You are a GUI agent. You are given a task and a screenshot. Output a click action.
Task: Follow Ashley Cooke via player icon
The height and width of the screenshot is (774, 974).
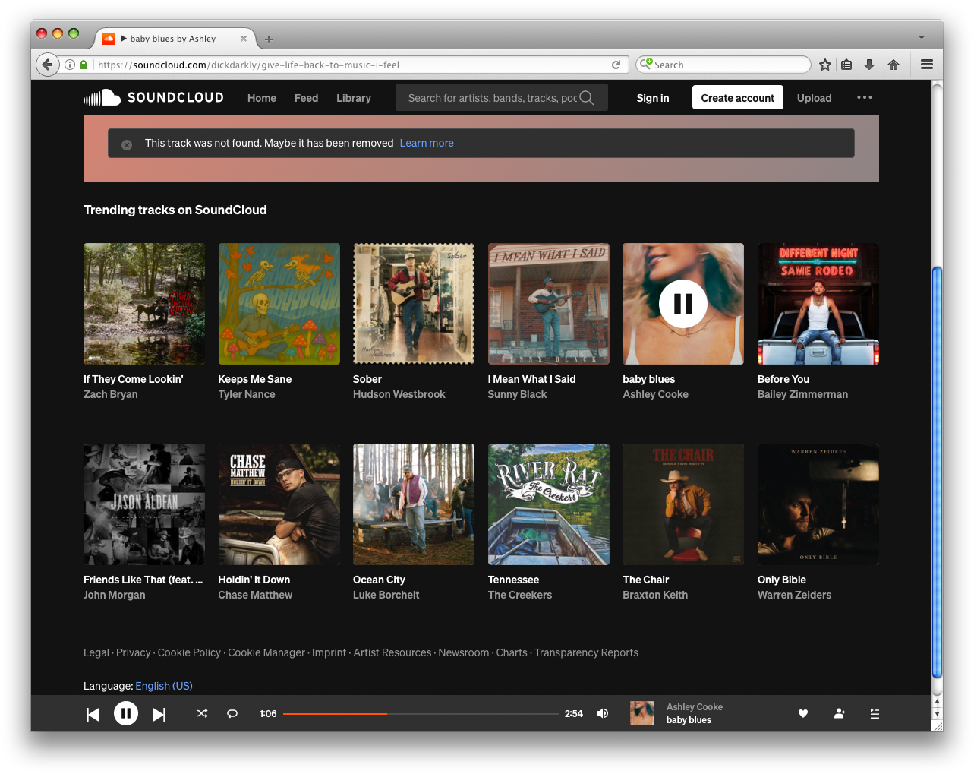(840, 714)
